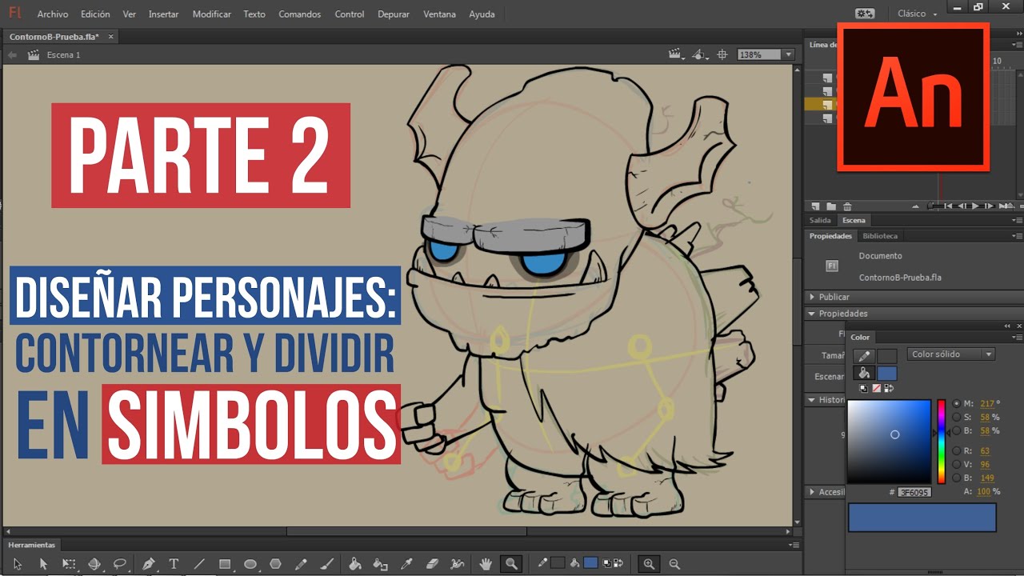Image resolution: width=1024 pixels, height=576 pixels.
Task: Select the Pen tool
Action: point(148,564)
